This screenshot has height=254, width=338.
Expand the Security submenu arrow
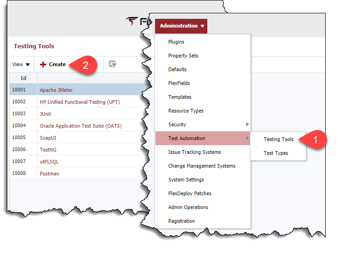pos(247,124)
